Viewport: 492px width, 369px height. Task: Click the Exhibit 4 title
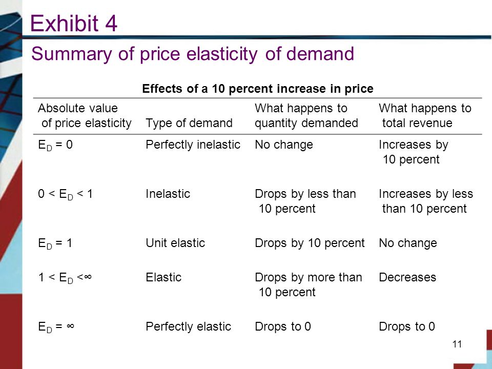coord(74,23)
